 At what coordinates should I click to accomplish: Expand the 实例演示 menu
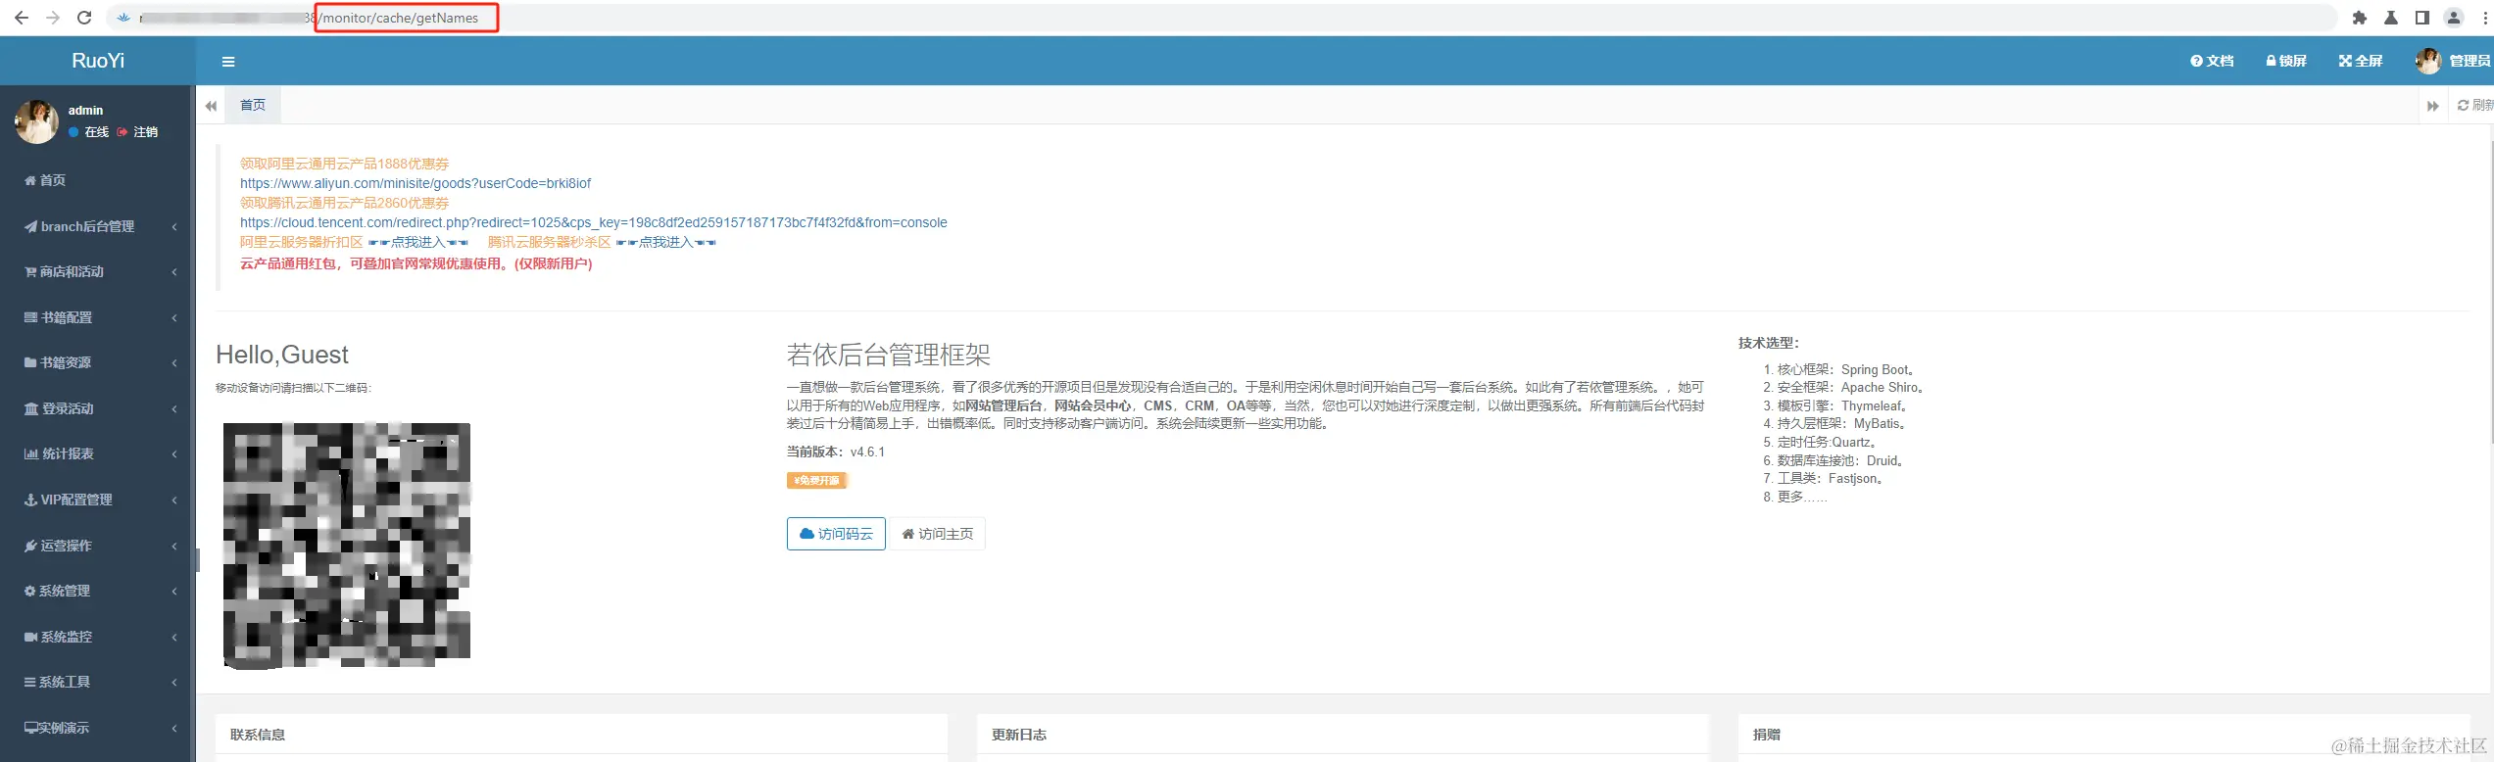pos(97,728)
